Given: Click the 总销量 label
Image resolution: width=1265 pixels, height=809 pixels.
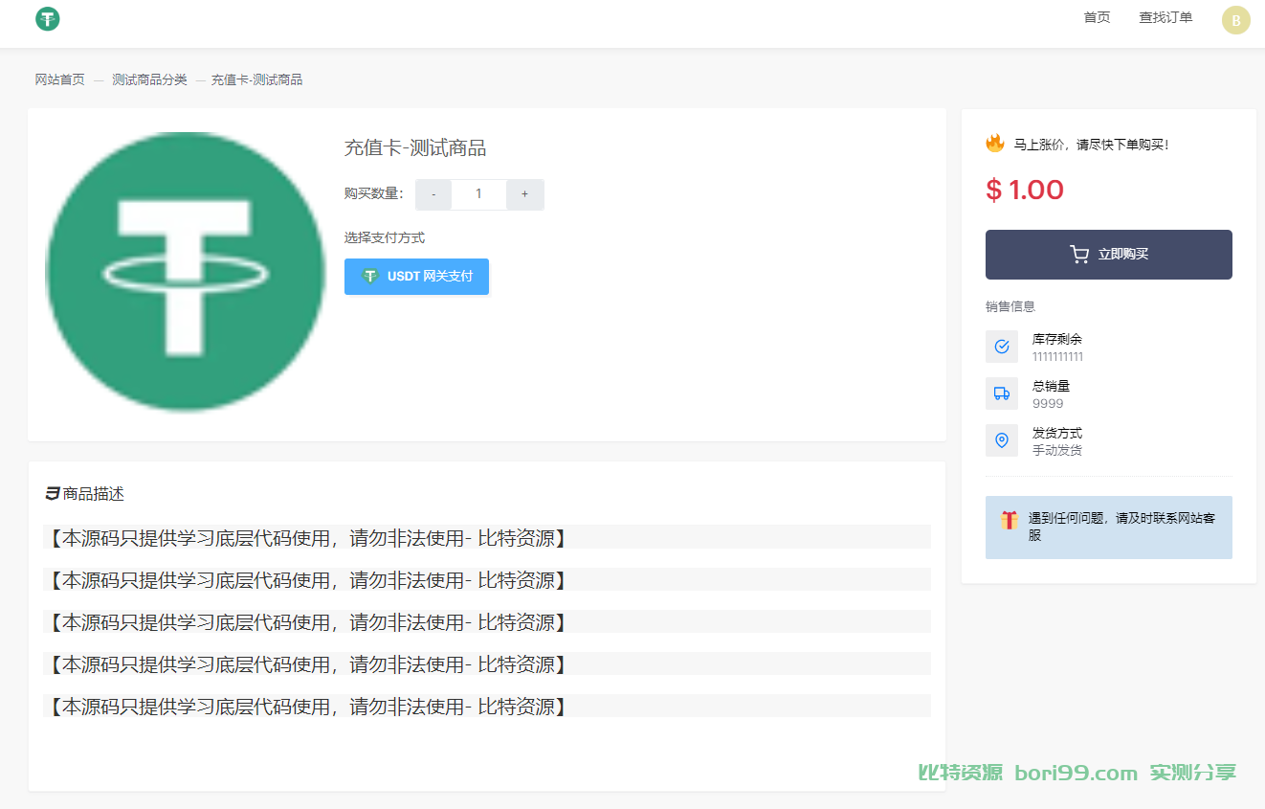Looking at the screenshot, I should tap(1052, 386).
